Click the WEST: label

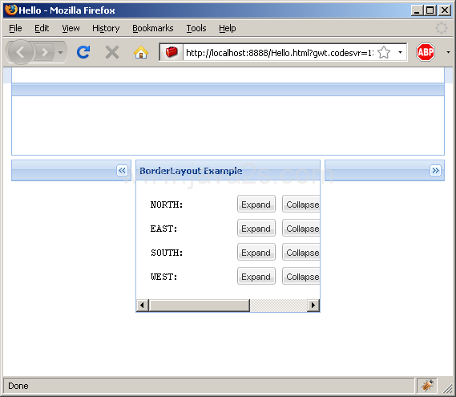click(x=163, y=277)
